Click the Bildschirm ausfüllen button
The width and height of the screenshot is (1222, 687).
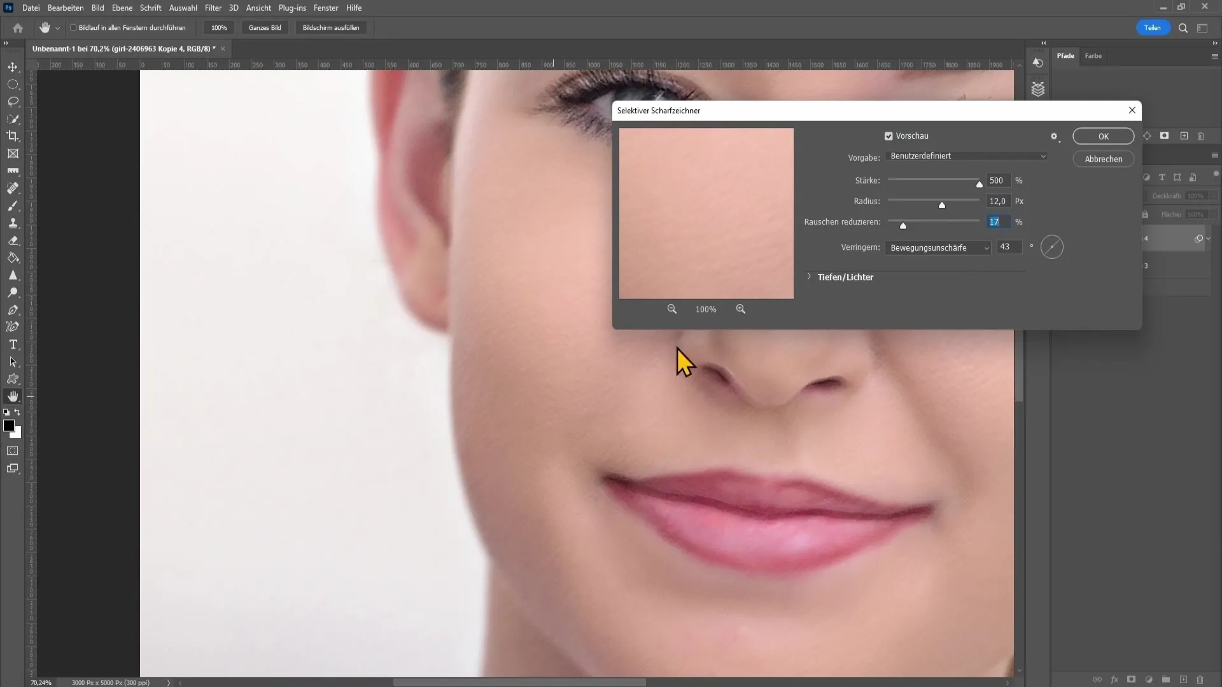(x=331, y=28)
